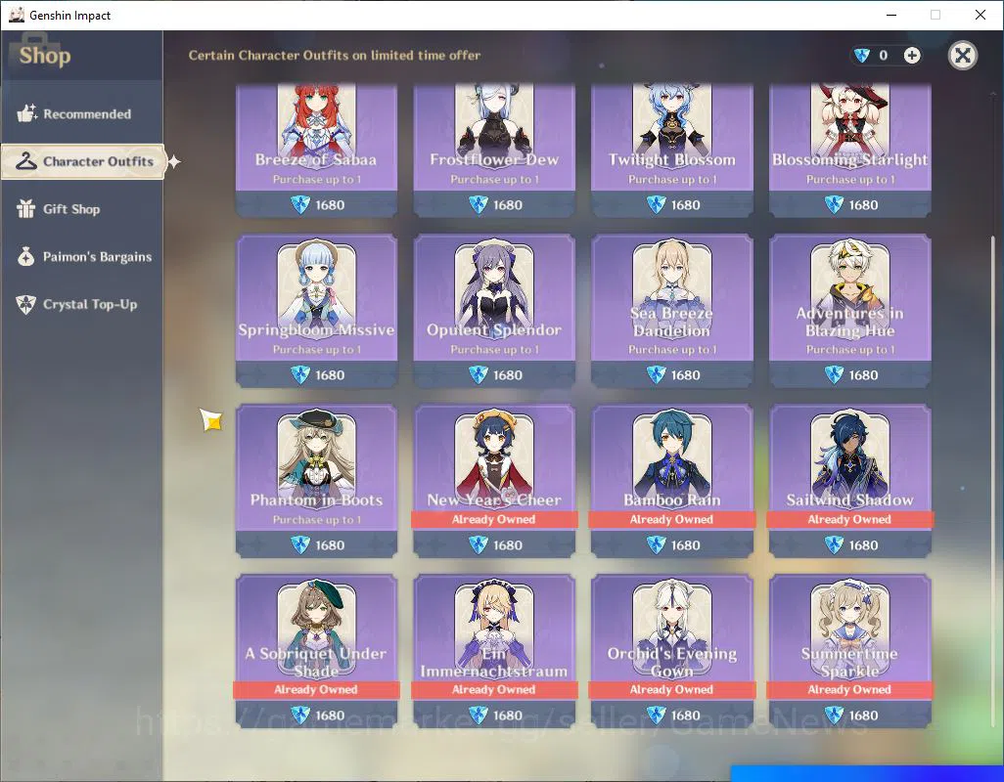Viewport: 1004px width, 782px height.
Task: Click the 1680 price under Bamboo Rain
Action: coord(671,544)
